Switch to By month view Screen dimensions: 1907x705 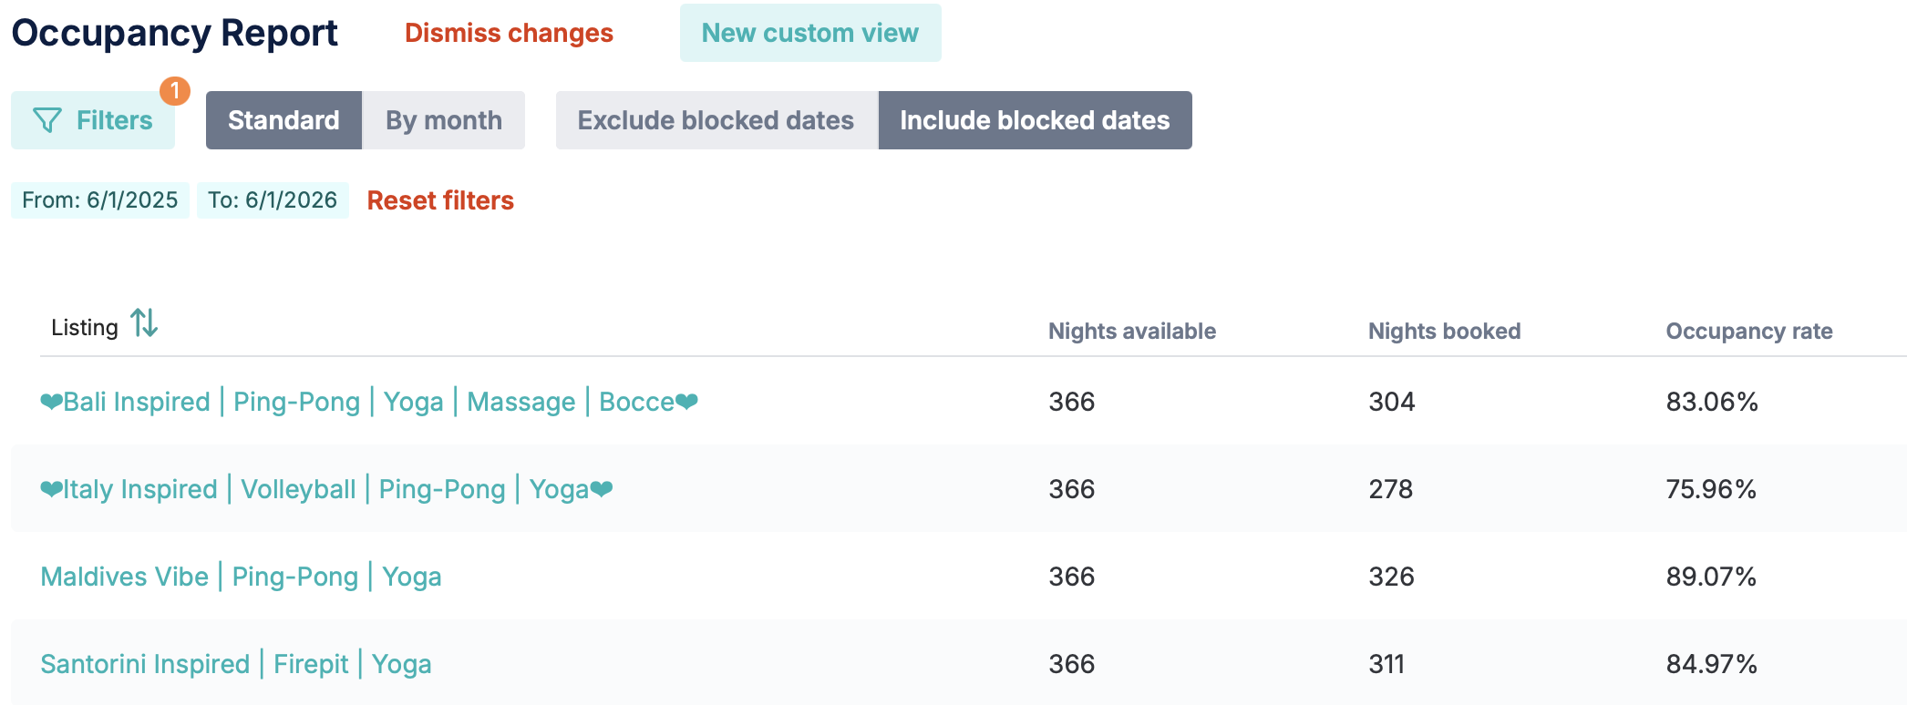tap(444, 120)
